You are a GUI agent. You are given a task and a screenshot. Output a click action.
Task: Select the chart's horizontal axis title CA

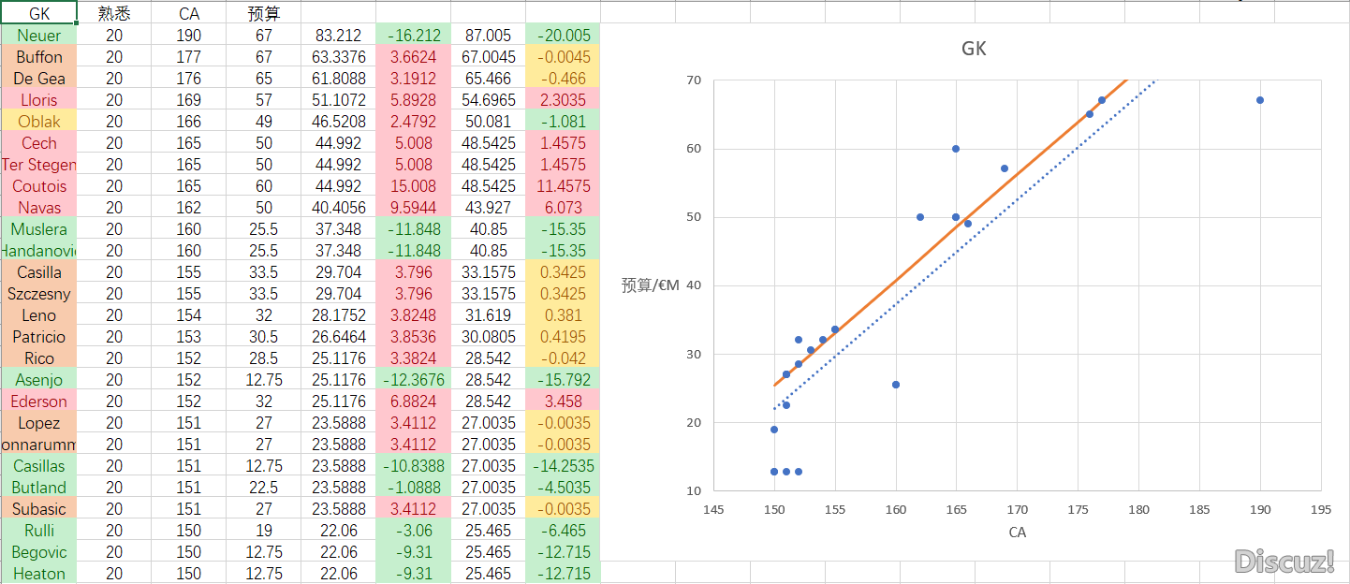tap(1017, 533)
